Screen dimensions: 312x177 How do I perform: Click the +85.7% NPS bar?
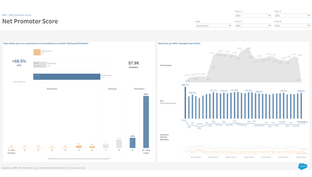point(185,102)
